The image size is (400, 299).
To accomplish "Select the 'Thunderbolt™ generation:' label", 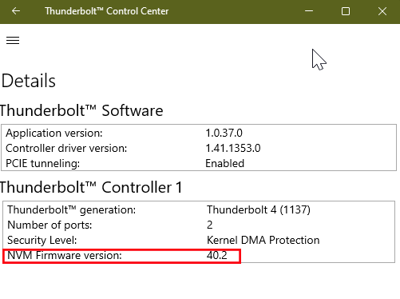I will point(71,210).
